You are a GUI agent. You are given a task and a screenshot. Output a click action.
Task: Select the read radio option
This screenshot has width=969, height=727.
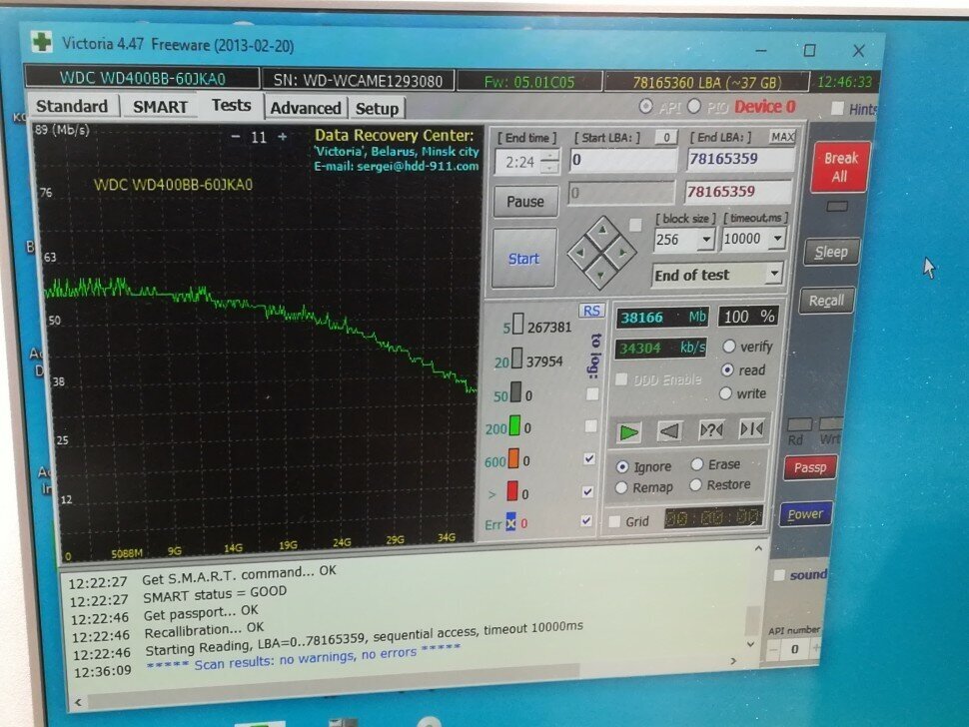727,369
